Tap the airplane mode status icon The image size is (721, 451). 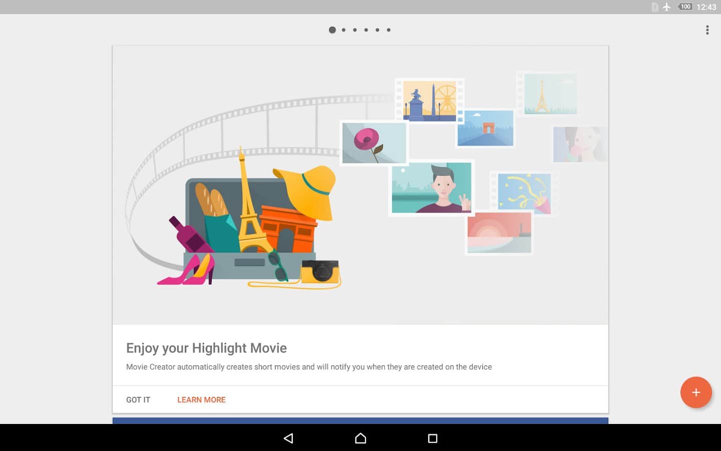(666, 7)
